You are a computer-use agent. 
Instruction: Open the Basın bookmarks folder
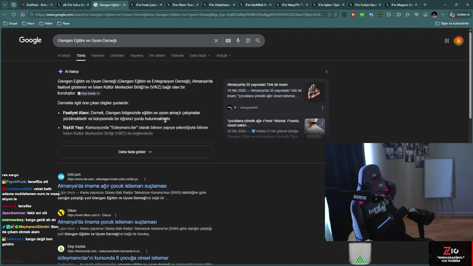pos(28,23)
